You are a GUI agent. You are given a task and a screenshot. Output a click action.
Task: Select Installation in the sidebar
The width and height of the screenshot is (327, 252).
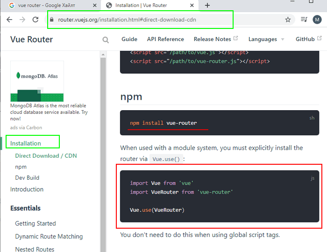[26, 143]
